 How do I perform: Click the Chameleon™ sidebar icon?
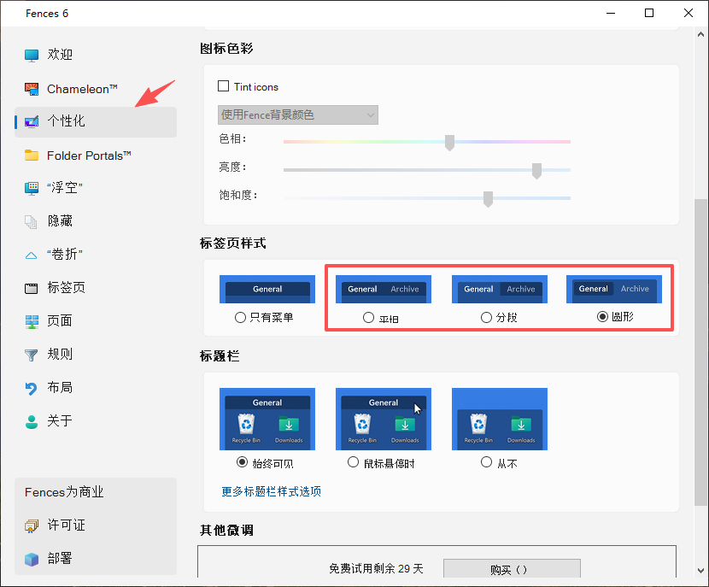[32, 89]
